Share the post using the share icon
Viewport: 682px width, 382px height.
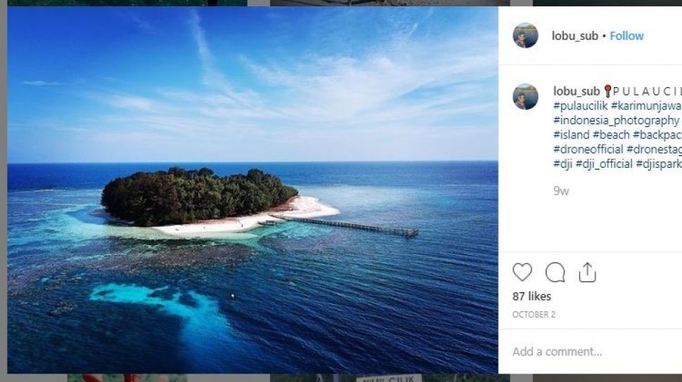point(588,272)
